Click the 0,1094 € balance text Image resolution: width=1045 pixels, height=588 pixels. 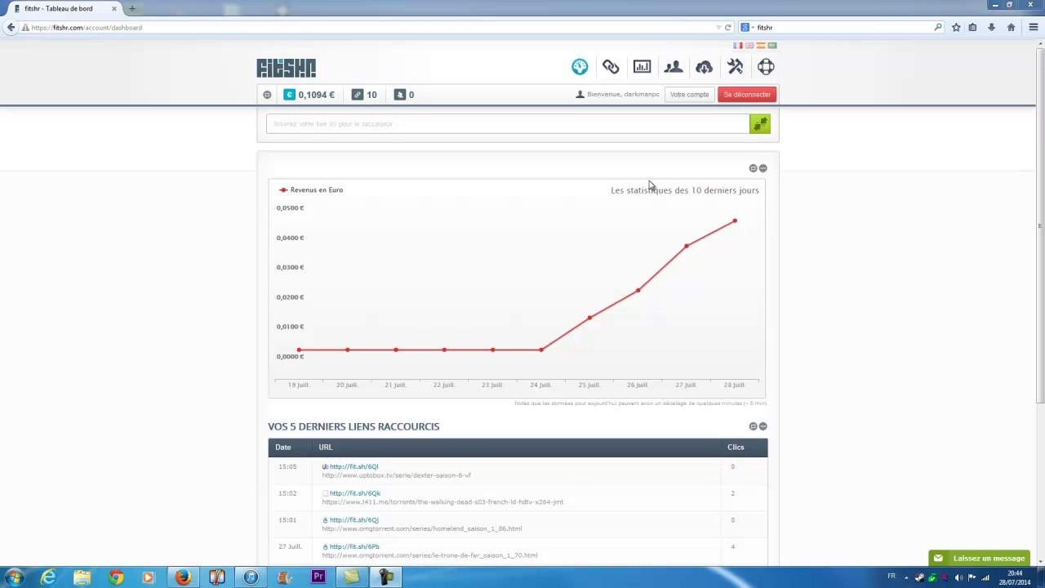[316, 95]
